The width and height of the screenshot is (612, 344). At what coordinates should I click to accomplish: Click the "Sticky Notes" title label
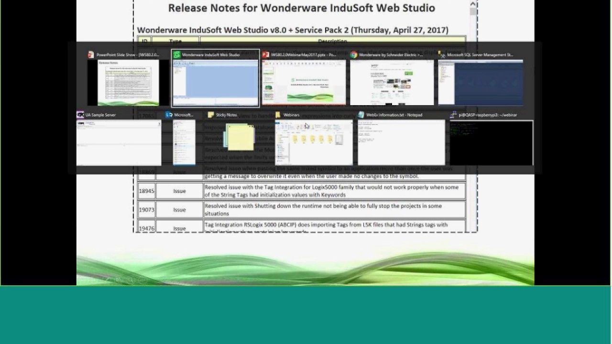coord(226,115)
